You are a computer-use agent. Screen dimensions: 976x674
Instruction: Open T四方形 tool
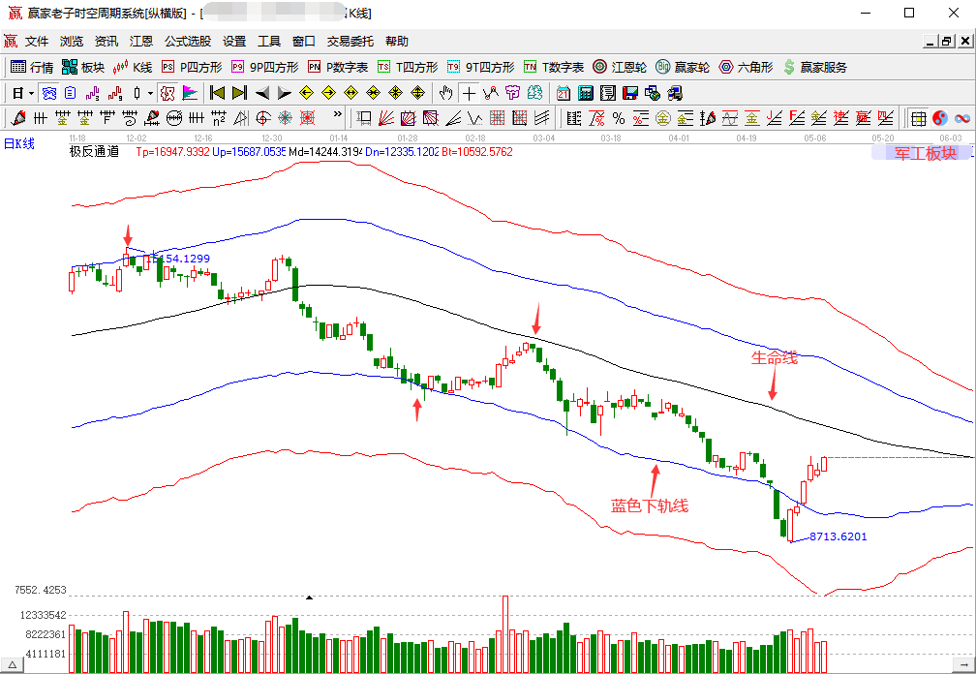tap(408, 67)
